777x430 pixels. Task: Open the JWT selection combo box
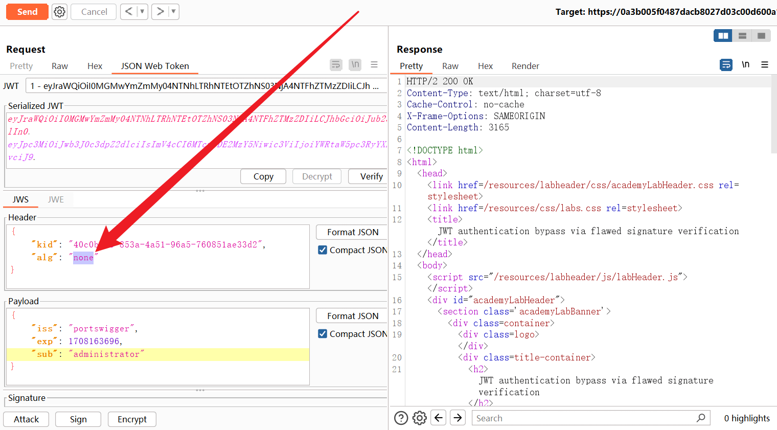click(x=204, y=86)
